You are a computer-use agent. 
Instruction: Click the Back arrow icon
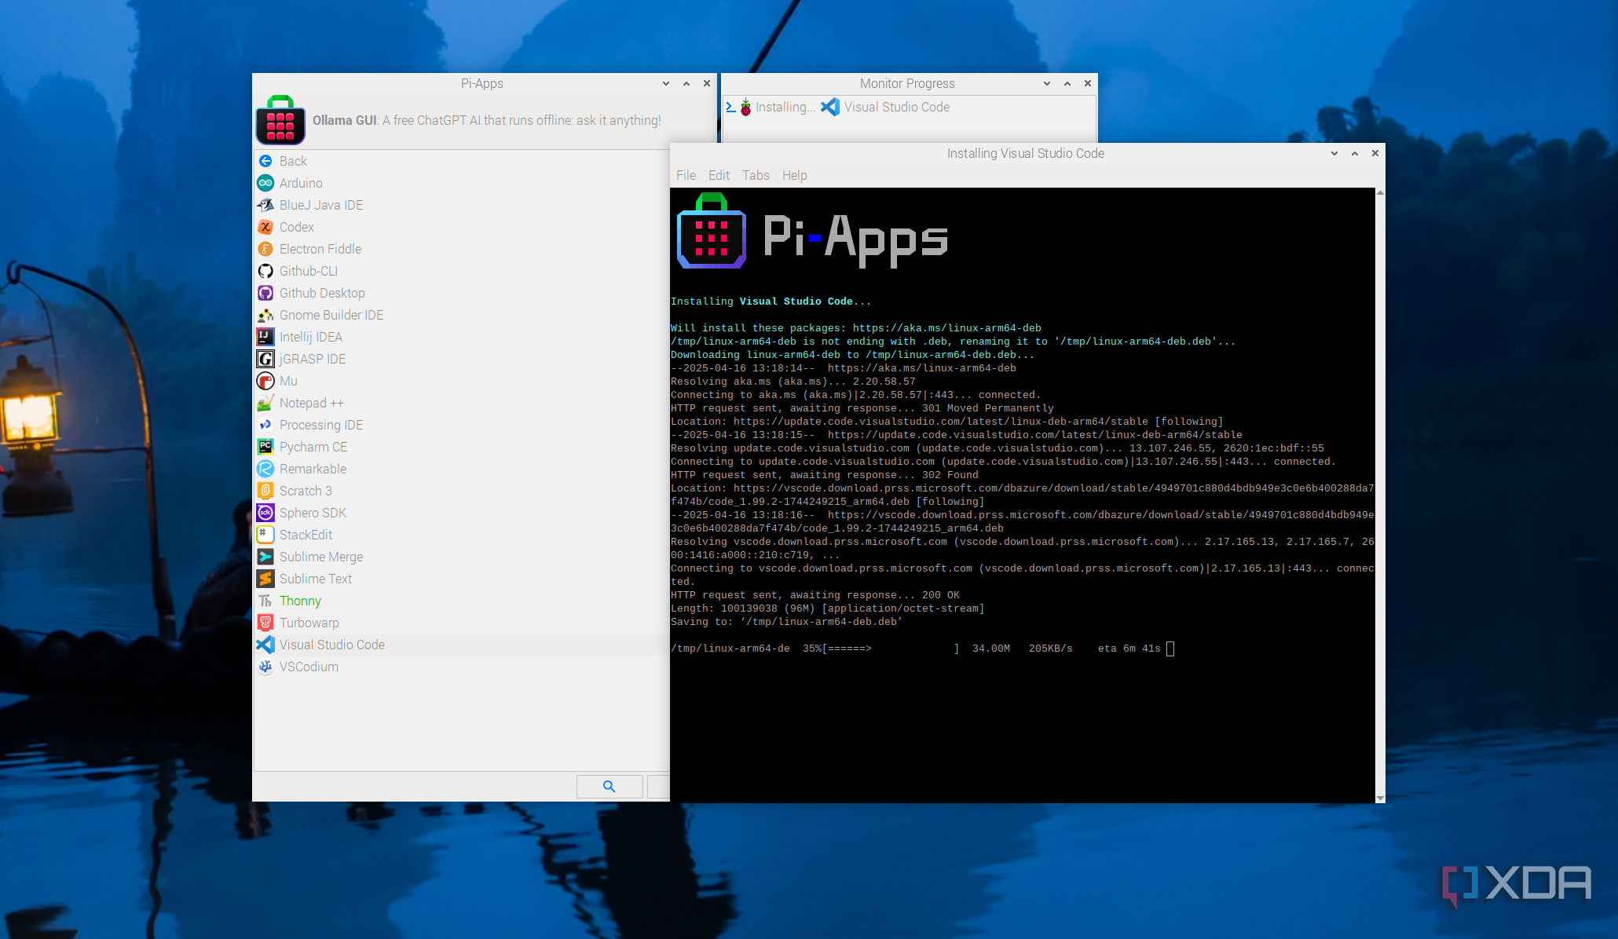(265, 161)
